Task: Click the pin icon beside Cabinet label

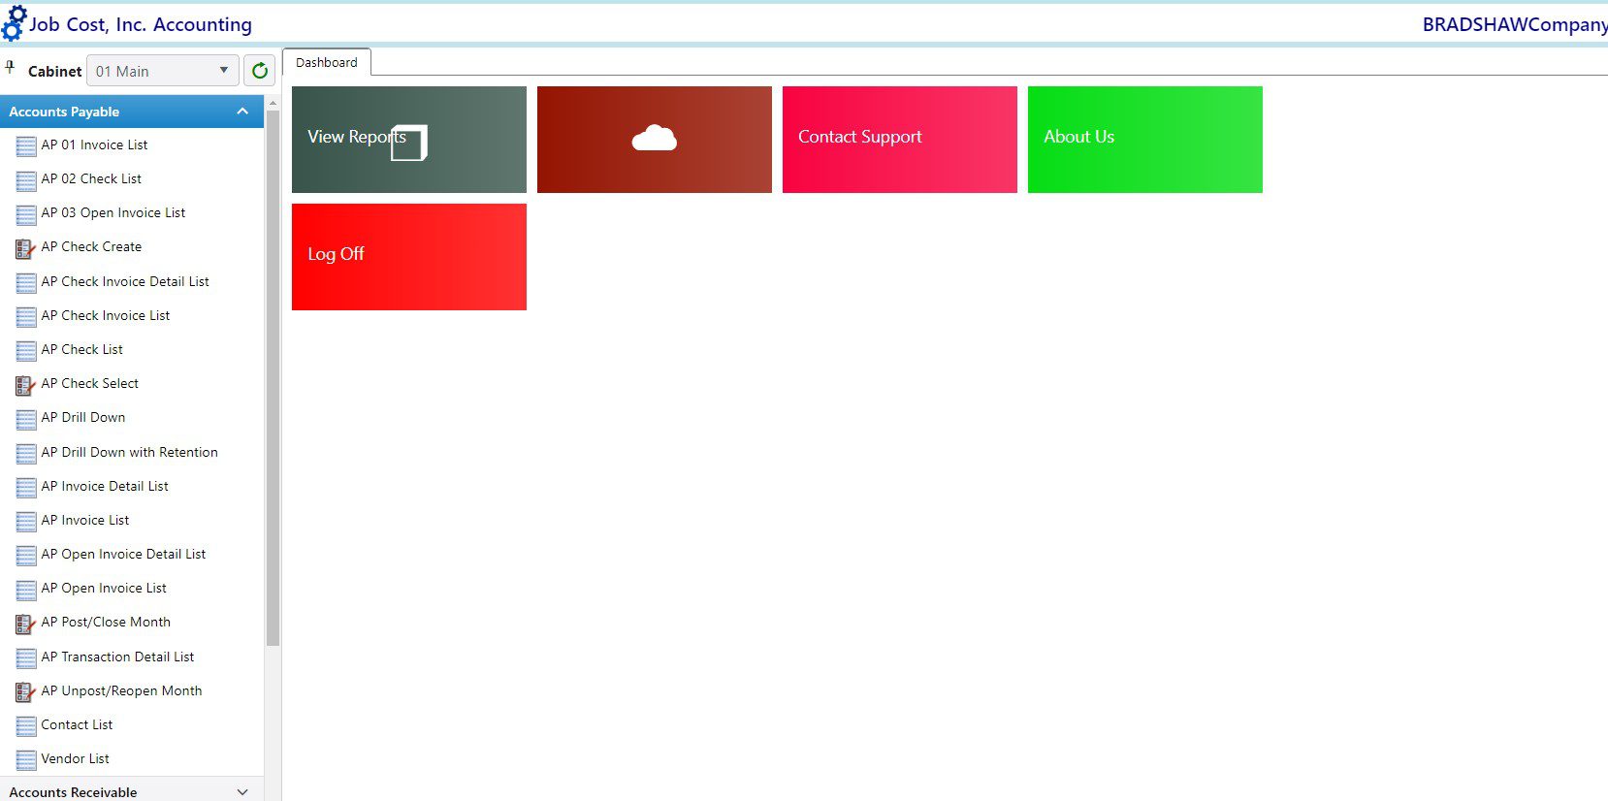Action: (11, 68)
